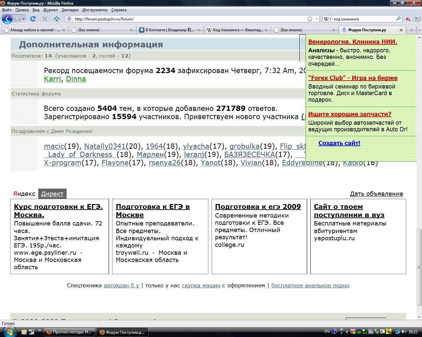Bookmark this page with the star icon
Screen dimensions: 422x337
click(x=310, y=19)
